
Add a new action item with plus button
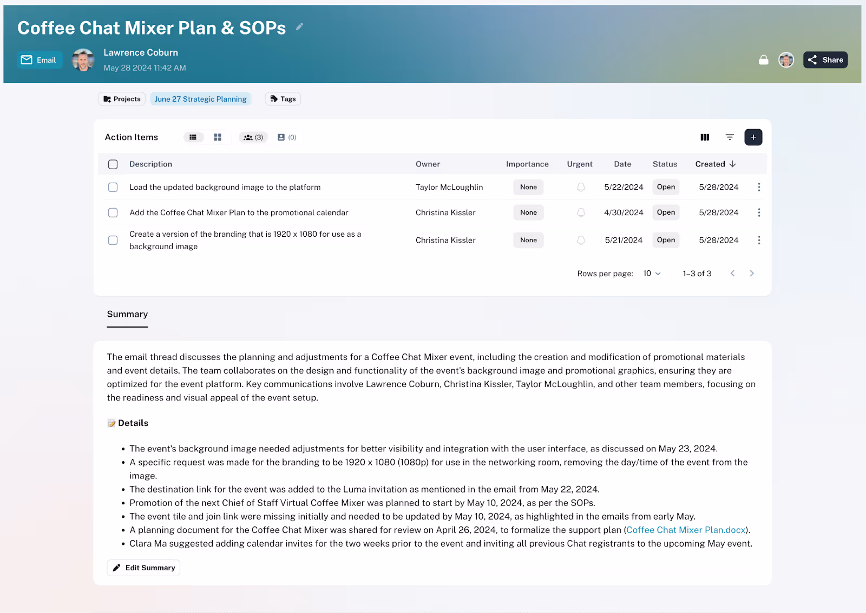[x=753, y=137]
